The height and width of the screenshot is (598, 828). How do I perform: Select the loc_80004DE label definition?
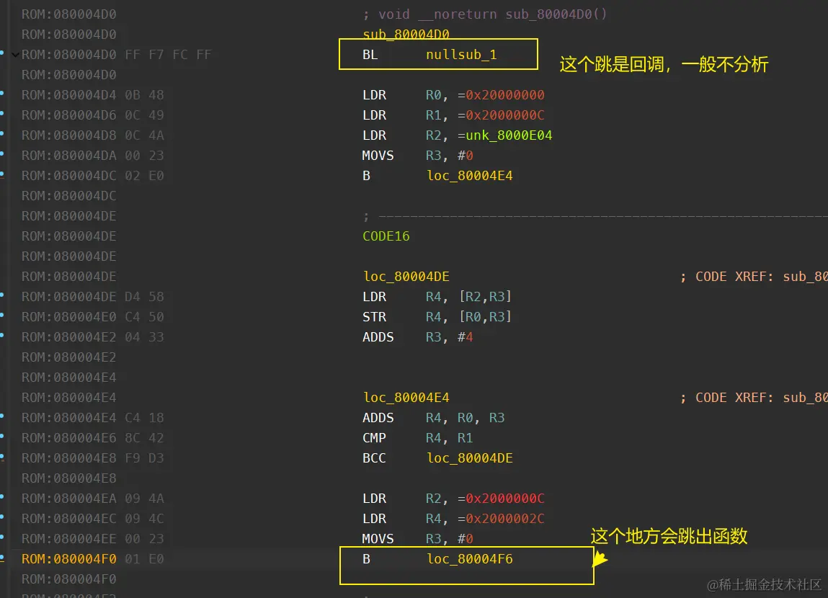[x=406, y=277]
